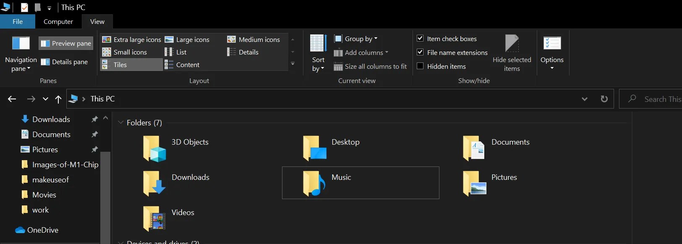Open the makeuseof sidebar folder
Screen dimensions: 682x244
click(x=50, y=180)
